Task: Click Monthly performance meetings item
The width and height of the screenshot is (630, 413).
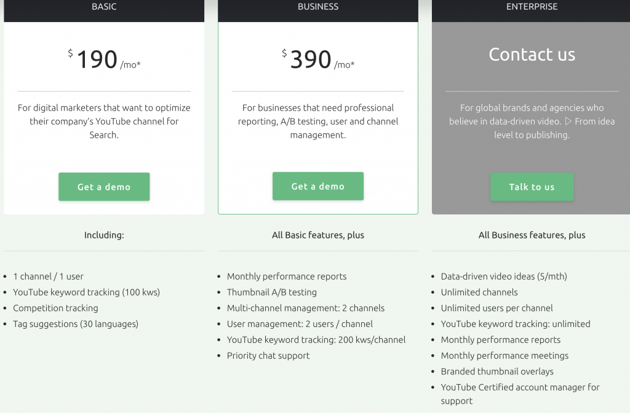Action: (504, 356)
